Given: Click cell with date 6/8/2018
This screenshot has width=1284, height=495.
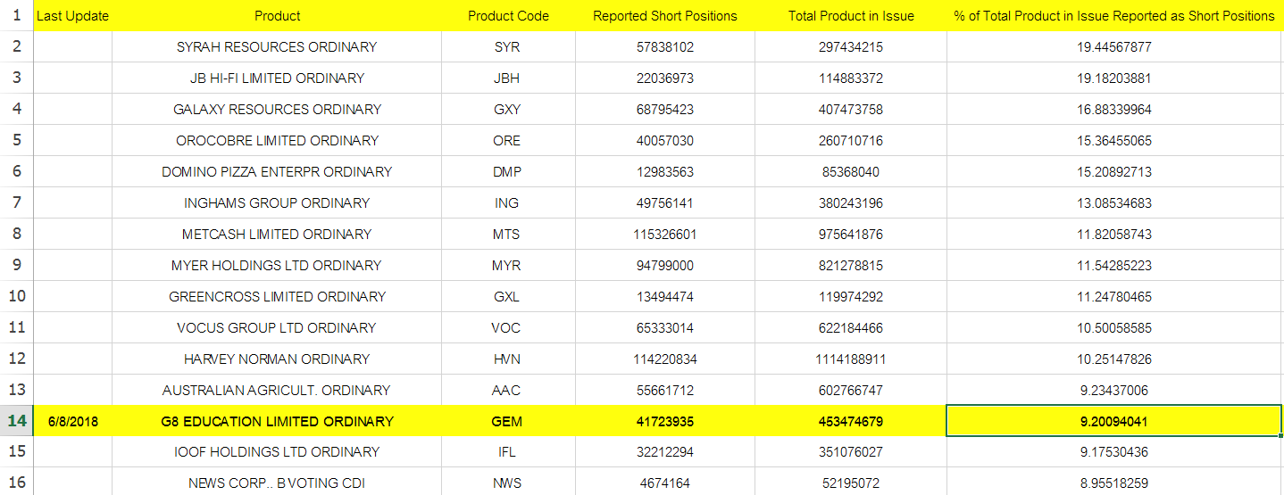Looking at the screenshot, I should [73, 421].
